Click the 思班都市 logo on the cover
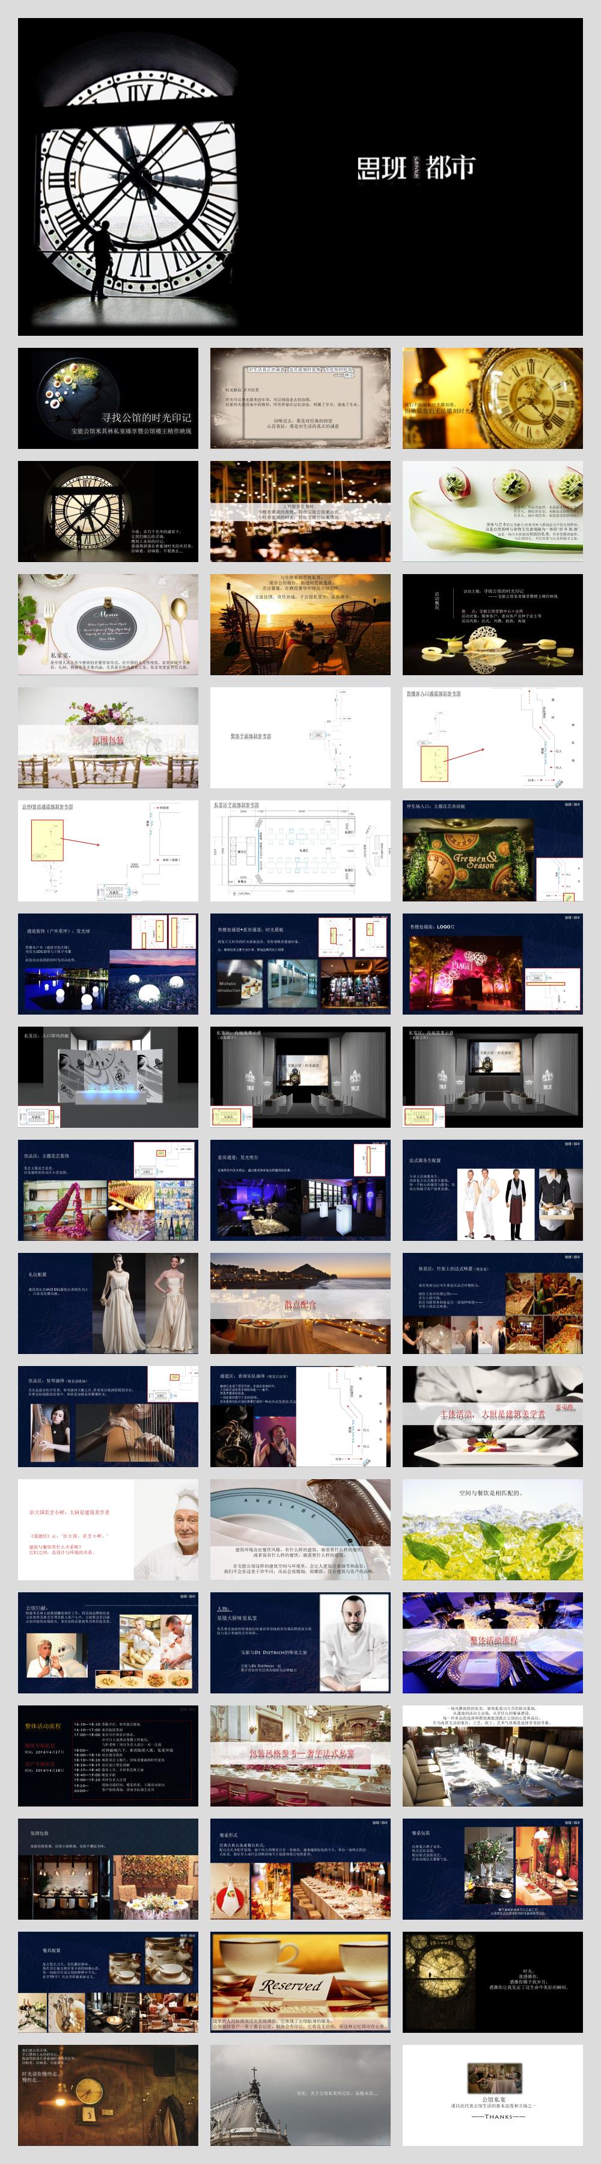Screen dimensions: 601x2164 (415, 168)
